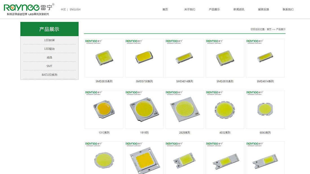Open the 6043系列 product thumbnail
This screenshot has height=174, width=310.
pos(265,110)
